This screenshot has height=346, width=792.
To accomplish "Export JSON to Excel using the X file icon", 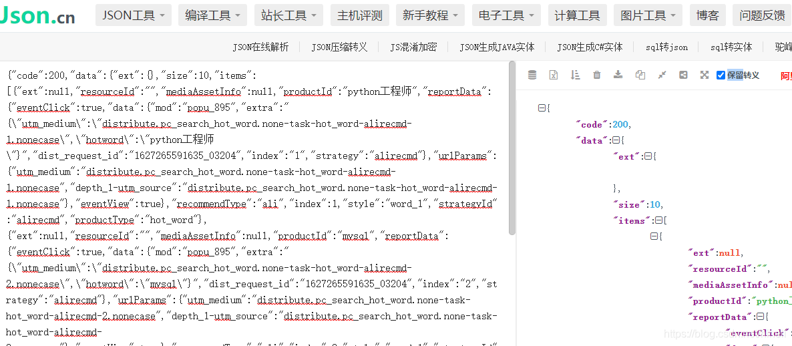I will point(554,75).
